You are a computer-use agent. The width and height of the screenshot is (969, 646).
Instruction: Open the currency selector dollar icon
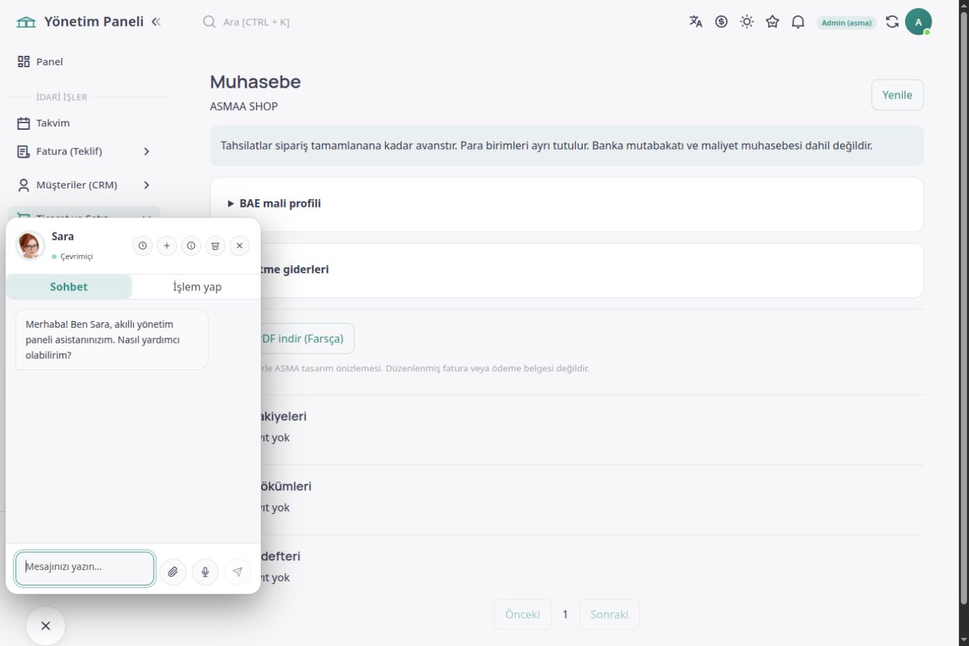click(x=721, y=22)
